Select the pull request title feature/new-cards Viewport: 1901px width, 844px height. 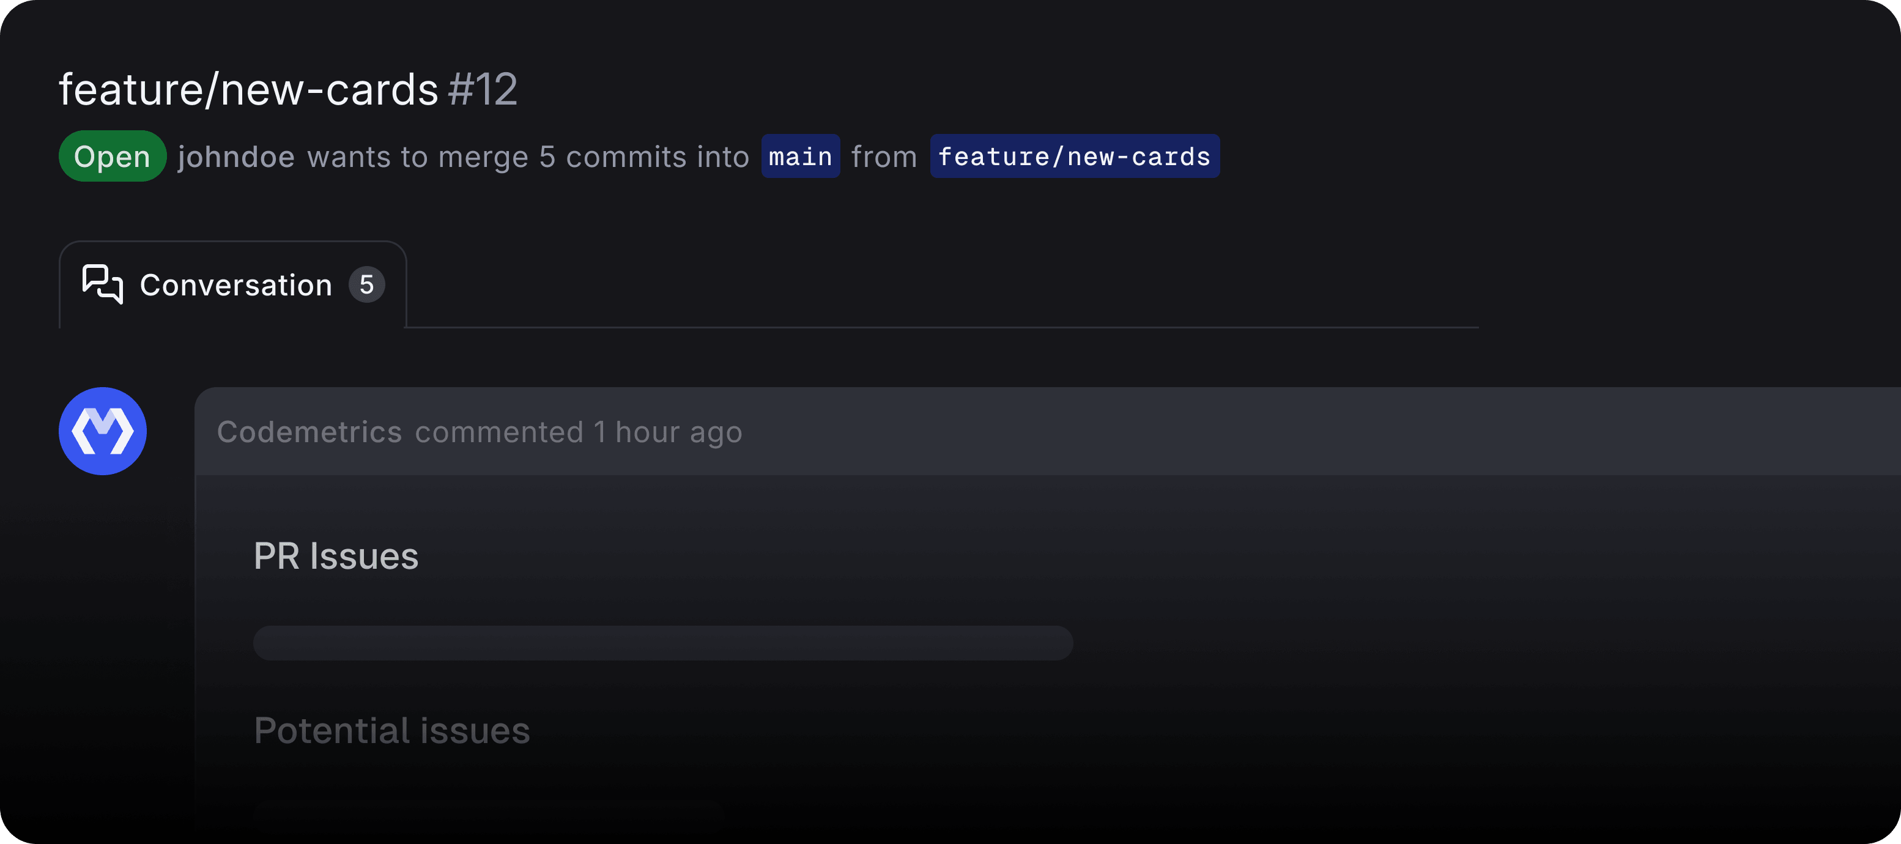[248, 89]
